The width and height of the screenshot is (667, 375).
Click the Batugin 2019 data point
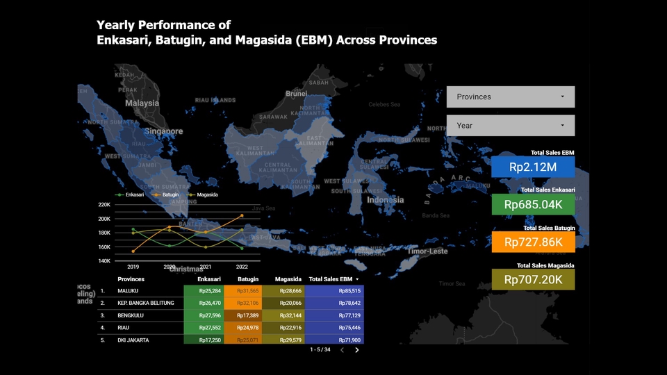click(133, 251)
